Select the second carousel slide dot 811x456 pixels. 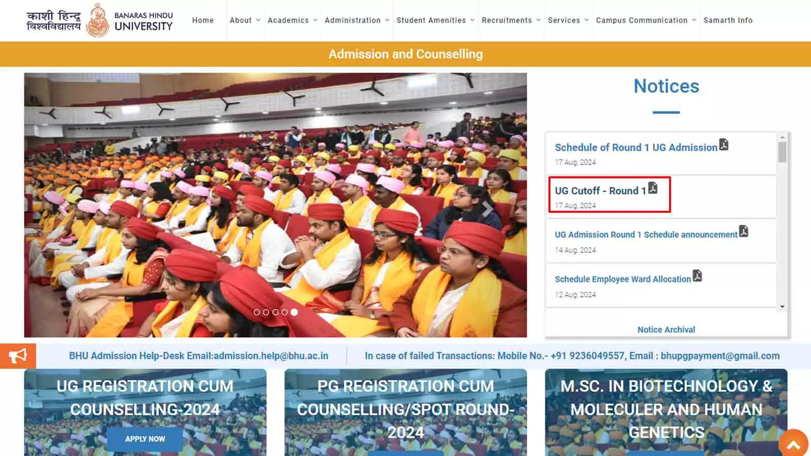[x=266, y=312]
